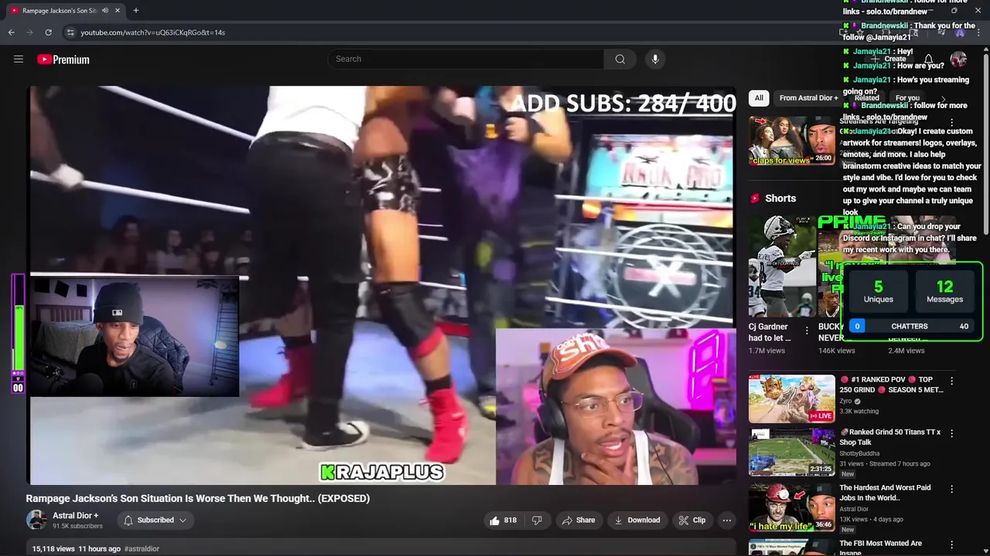
Task: Open Astral Dior + channel name link
Action: click(x=75, y=515)
